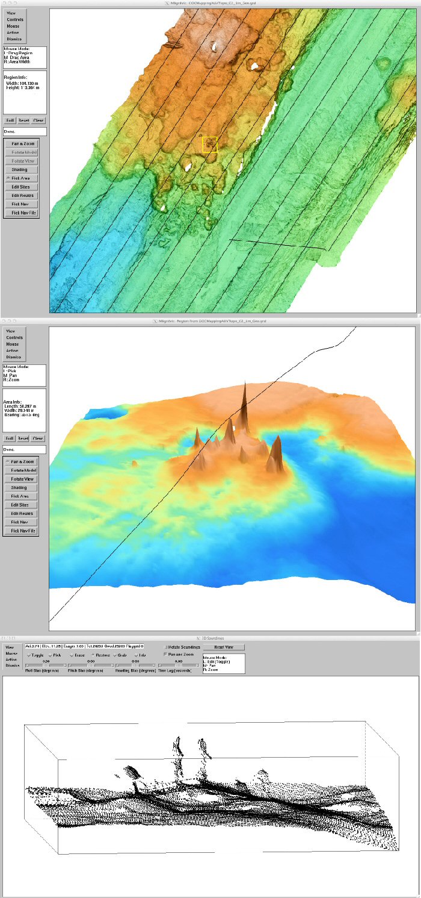Click the Reset View button in 3D Soundings
This screenshot has height=898, width=421.
click(x=224, y=647)
